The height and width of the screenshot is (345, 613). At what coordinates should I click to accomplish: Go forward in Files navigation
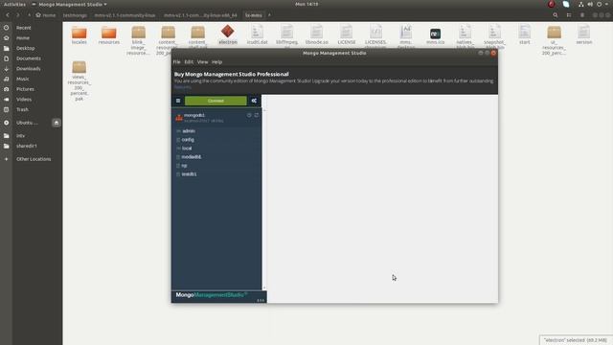click(17, 15)
